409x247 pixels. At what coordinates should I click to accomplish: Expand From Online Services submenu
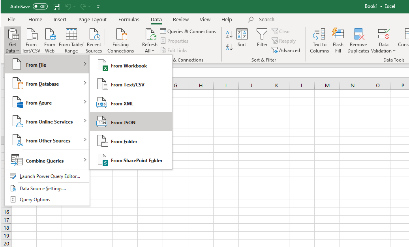coord(47,122)
